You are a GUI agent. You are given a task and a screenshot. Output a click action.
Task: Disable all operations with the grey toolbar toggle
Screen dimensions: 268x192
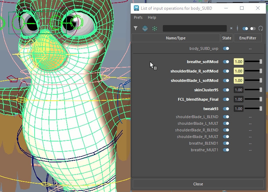point(253,29)
